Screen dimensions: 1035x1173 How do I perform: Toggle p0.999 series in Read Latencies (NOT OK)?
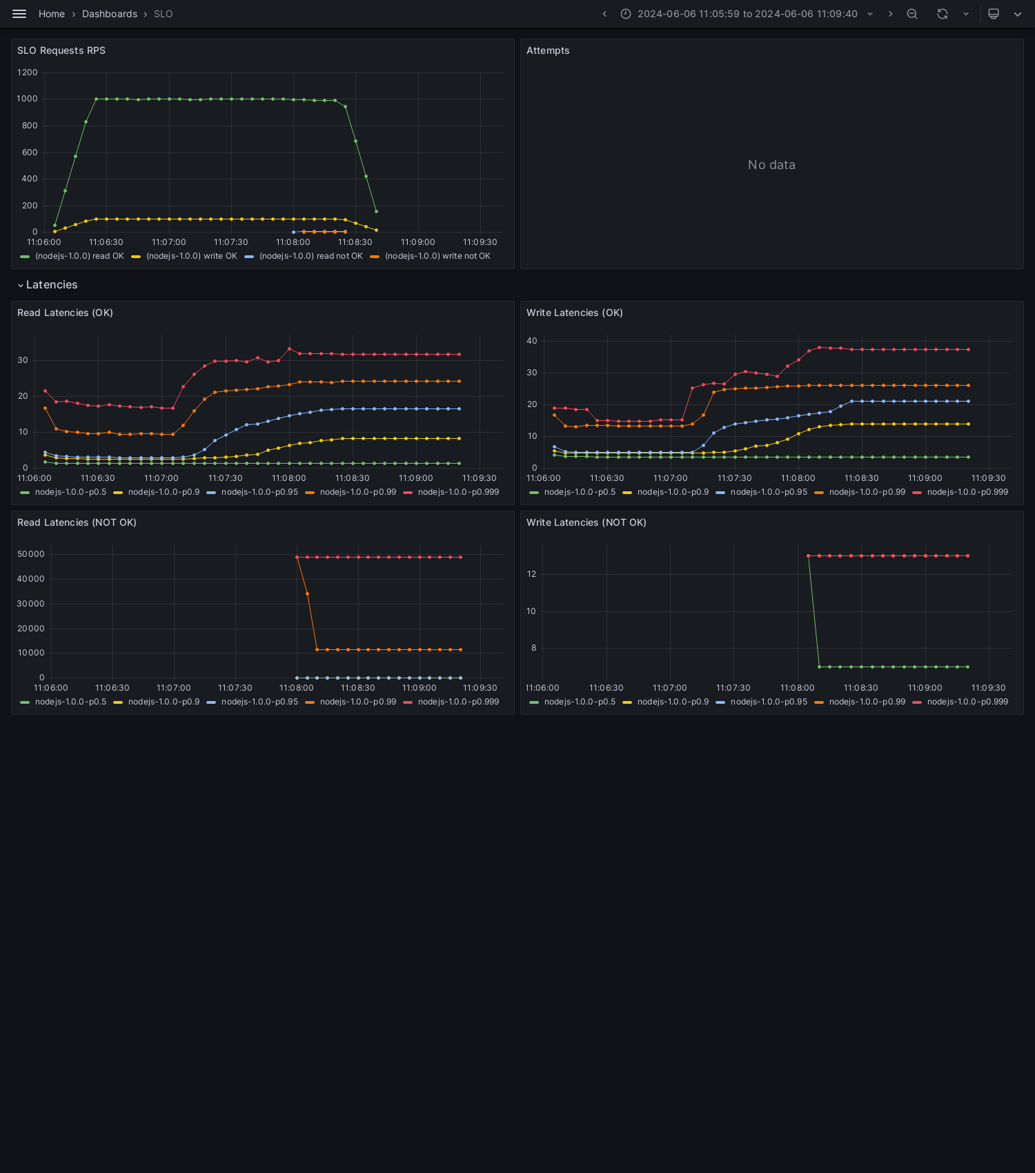[x=458, y=702]
